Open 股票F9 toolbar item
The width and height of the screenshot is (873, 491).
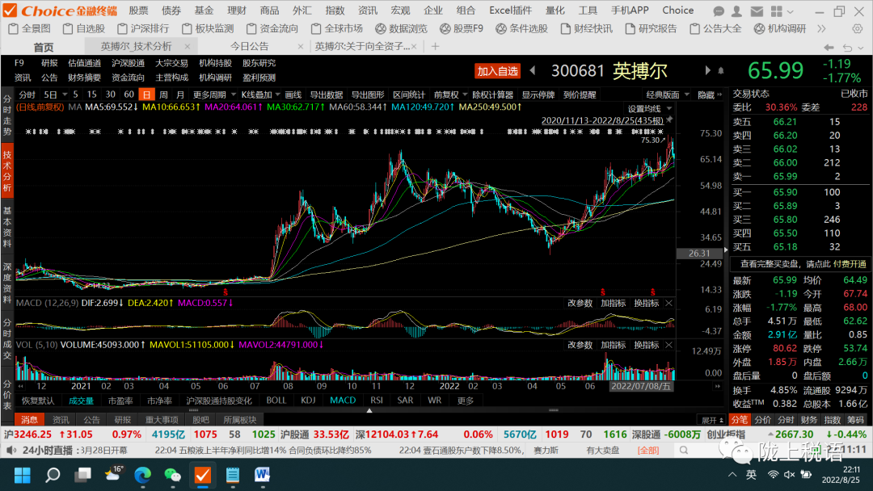point(461,28)
